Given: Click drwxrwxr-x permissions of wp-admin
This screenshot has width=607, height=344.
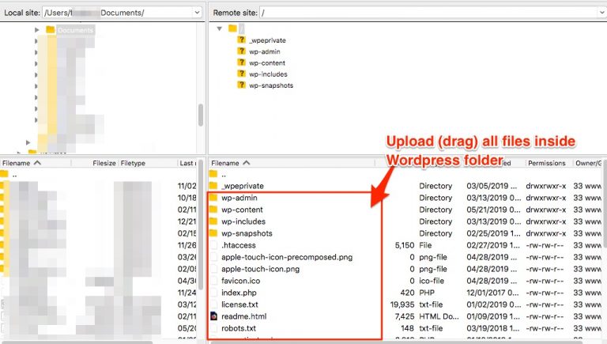Looking at the screenshot, I should [546, 198].
